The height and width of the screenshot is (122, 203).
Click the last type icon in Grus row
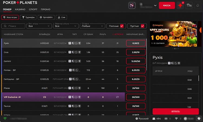tap(80, 52)
